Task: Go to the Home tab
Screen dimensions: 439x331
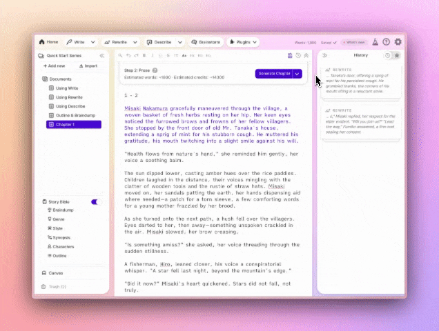Action: click(x=49, y=42)
